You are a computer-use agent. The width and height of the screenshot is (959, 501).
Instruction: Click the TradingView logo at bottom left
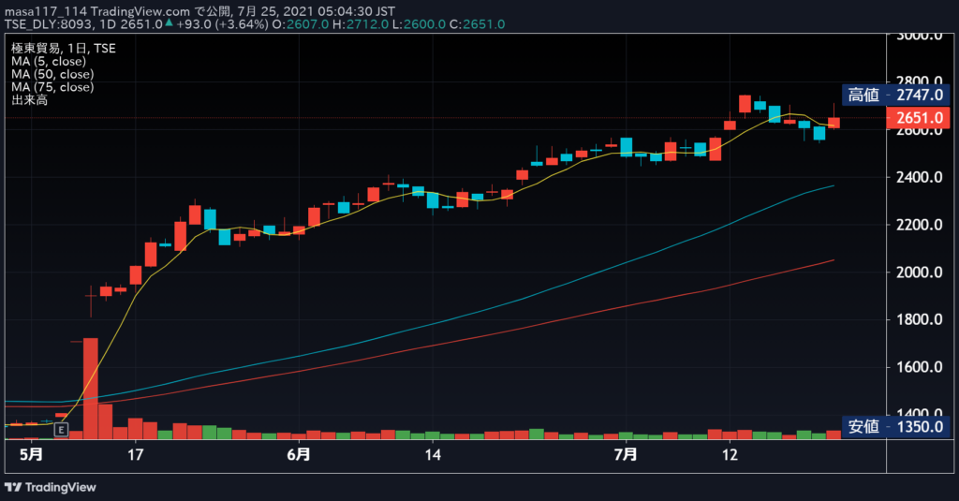(51, 488)
